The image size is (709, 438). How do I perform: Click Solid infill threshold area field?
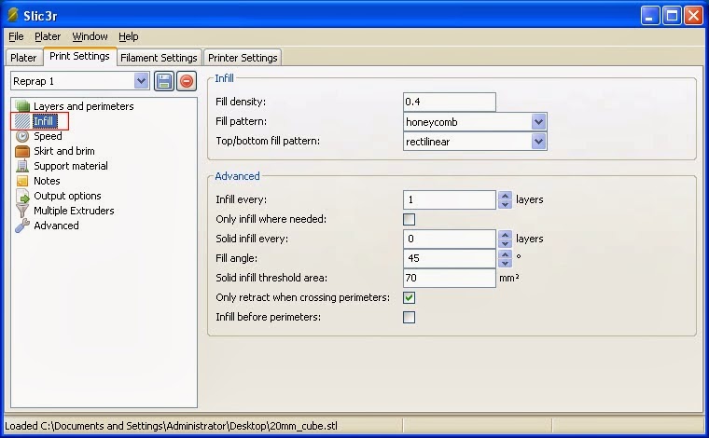tap(449, 278)
